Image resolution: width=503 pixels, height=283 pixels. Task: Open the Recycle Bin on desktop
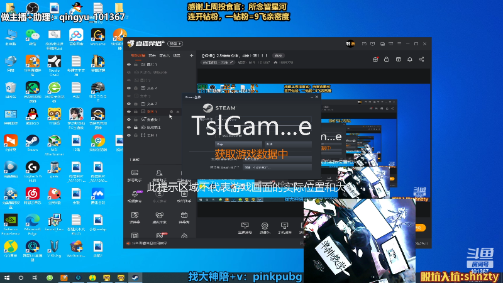(x=11, y=90)
